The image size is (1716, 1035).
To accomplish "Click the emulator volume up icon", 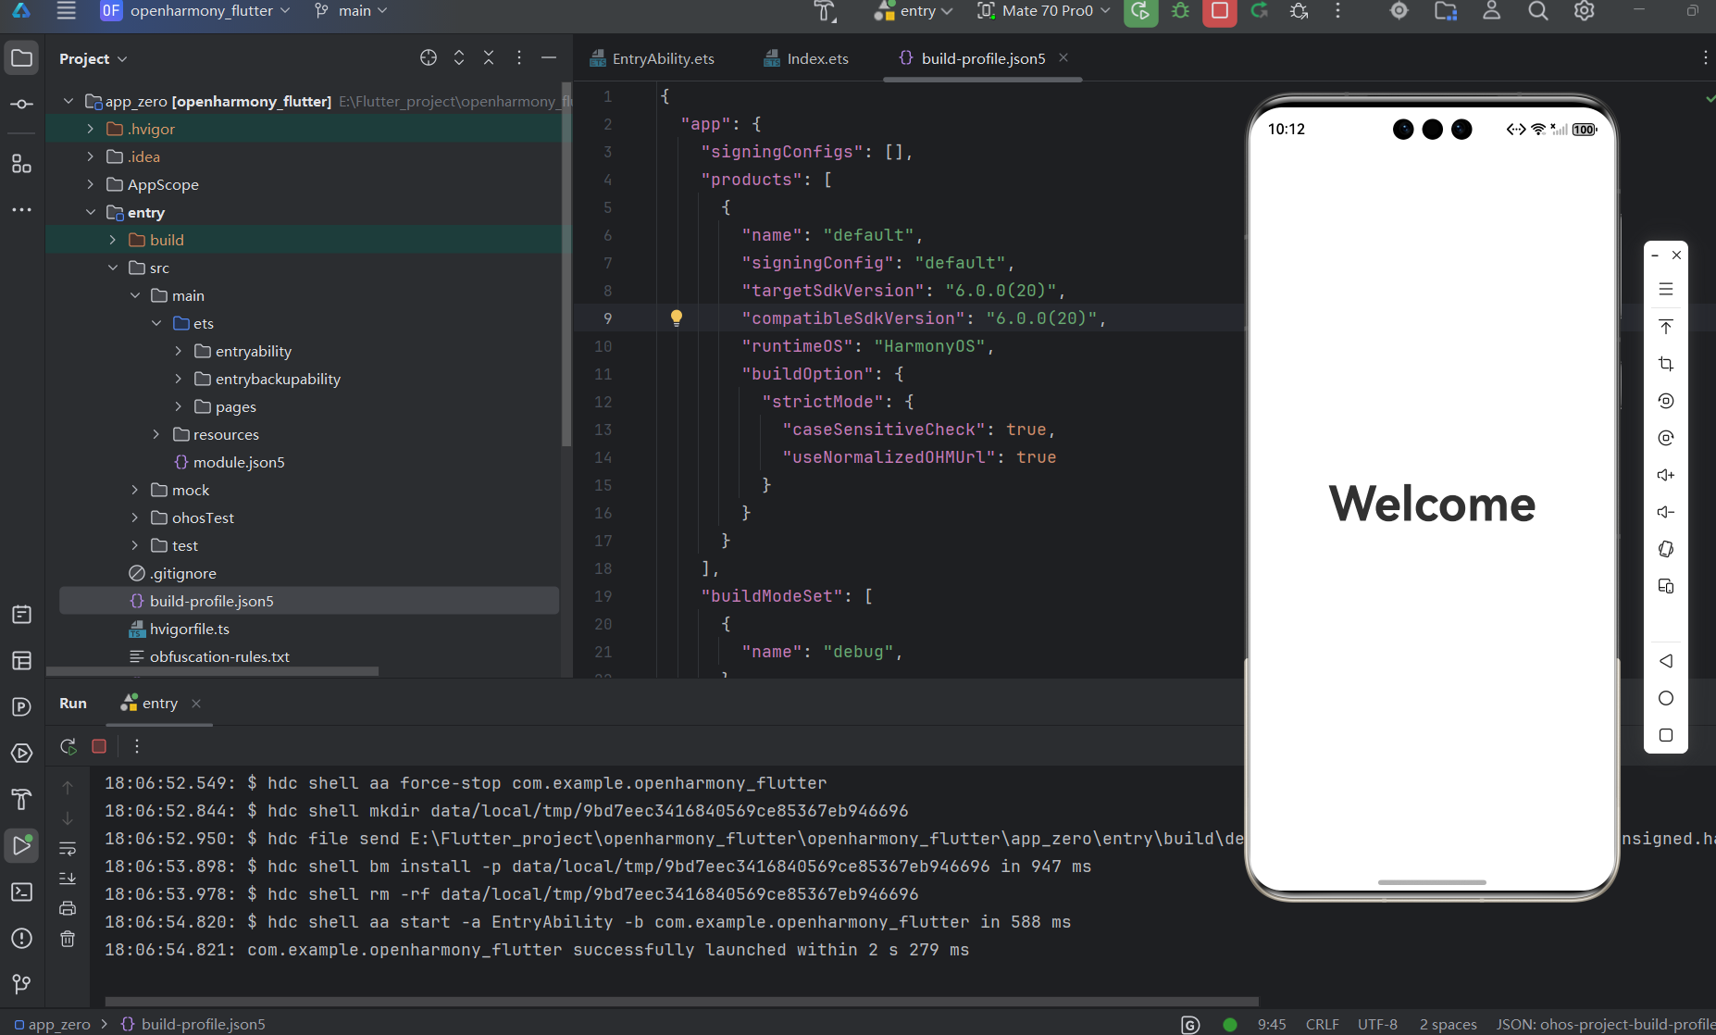I will point(1666,475).
